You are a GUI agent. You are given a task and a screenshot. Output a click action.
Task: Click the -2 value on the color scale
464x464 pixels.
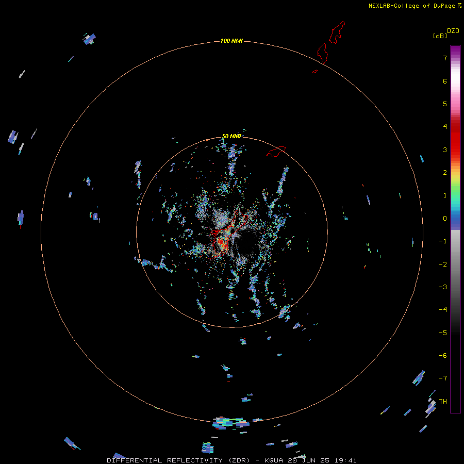pyautogui.click(x=443, y=264)
